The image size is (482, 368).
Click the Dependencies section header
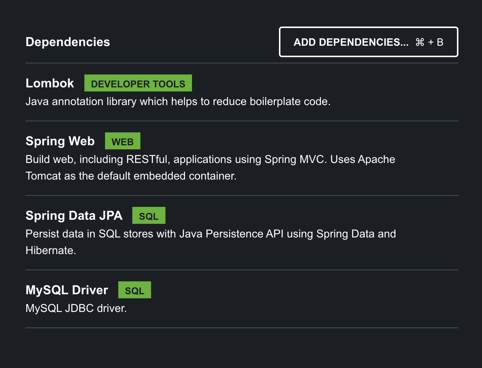(x=67, y=42)
